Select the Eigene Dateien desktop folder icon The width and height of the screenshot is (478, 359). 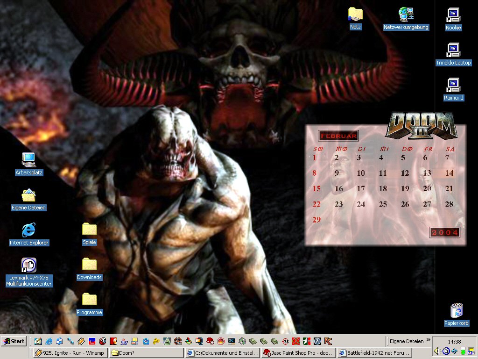click(x=28, y=199)
